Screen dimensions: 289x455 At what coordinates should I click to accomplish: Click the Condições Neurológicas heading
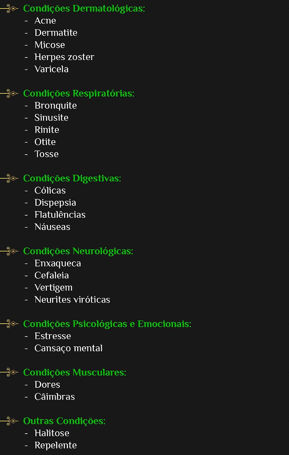[x=78, y=251]
